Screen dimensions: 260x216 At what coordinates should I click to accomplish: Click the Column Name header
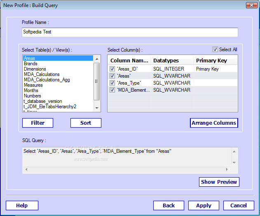pyautogui.click(x=129, y=60)
